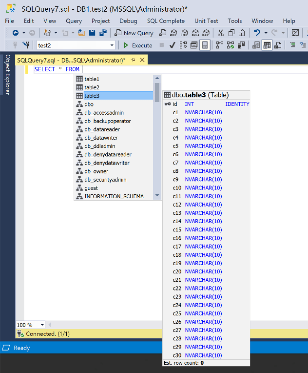Image resolution: width=308 pixels, height=373 pixels.
Task: Click the Save floppy disk icon
Action: click(x=92, y=33)
